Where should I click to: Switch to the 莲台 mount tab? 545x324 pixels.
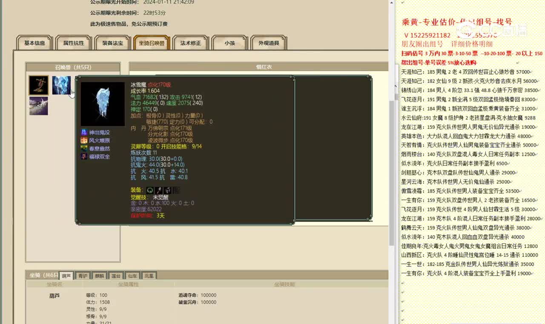coord(116,276)
